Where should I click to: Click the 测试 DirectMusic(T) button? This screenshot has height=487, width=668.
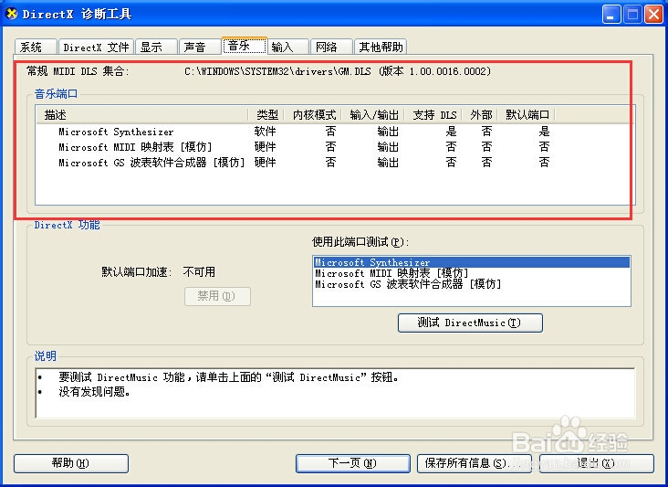(x=470, y=323)
